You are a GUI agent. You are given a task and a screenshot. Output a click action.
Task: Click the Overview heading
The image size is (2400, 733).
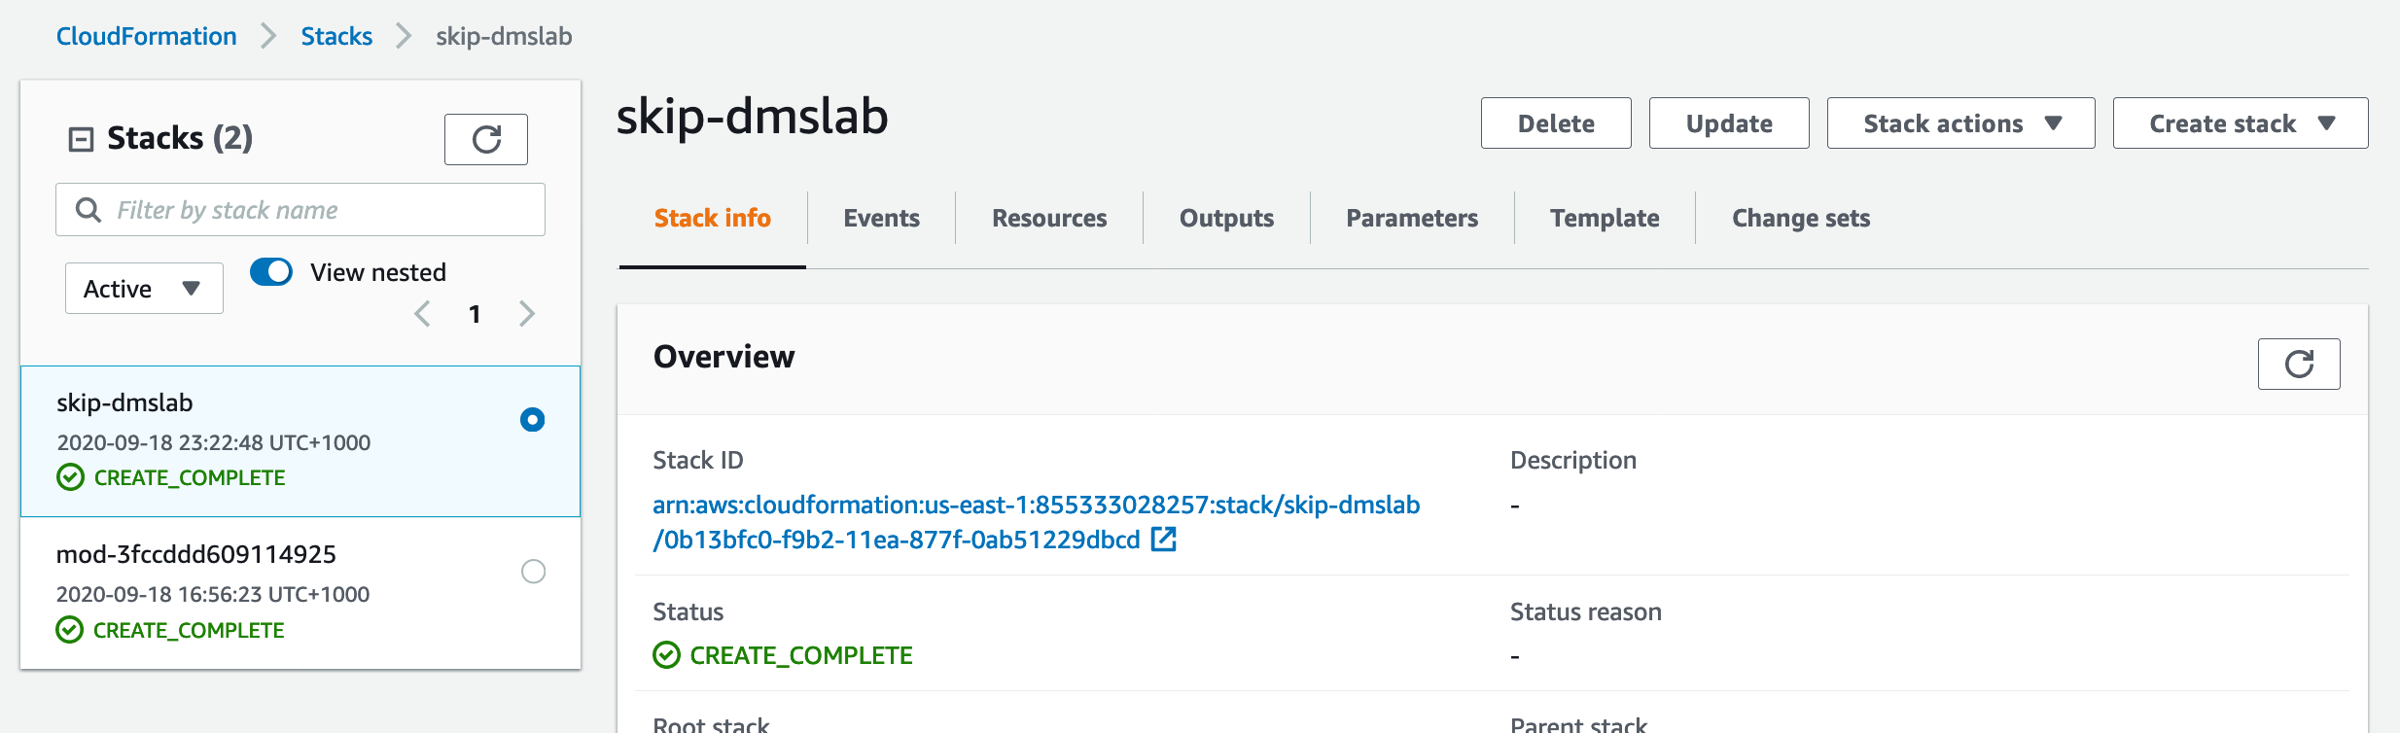tap(724, 357)
